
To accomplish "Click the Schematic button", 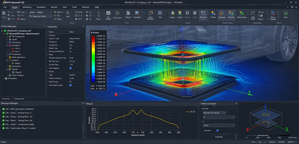I will click(x=117, y=15).
